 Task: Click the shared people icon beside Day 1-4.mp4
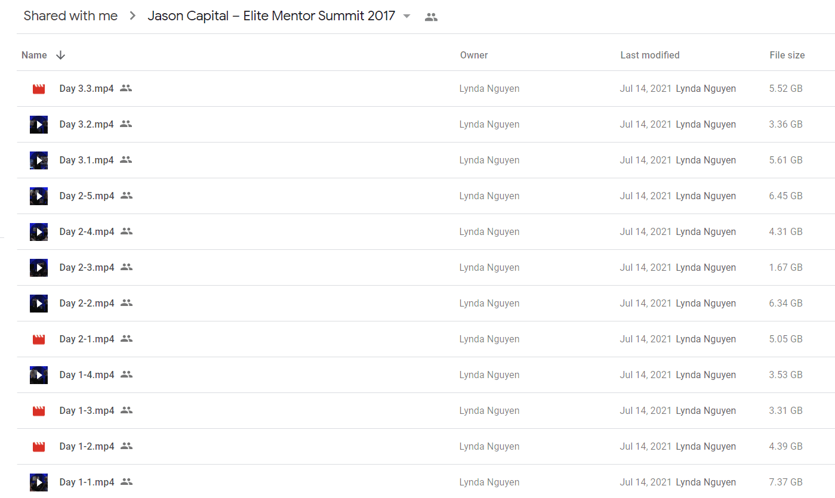pos(126,375)
